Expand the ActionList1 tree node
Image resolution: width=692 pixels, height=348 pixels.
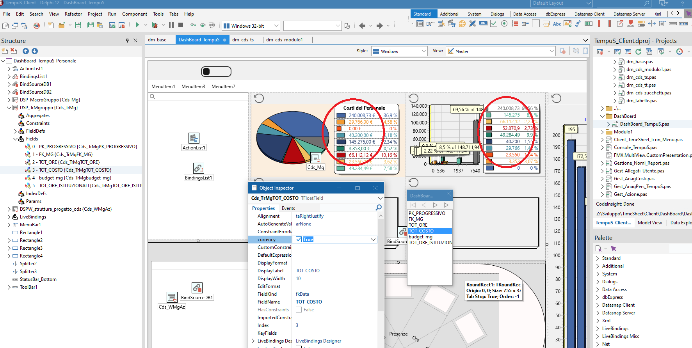click(x=9, y=69)
